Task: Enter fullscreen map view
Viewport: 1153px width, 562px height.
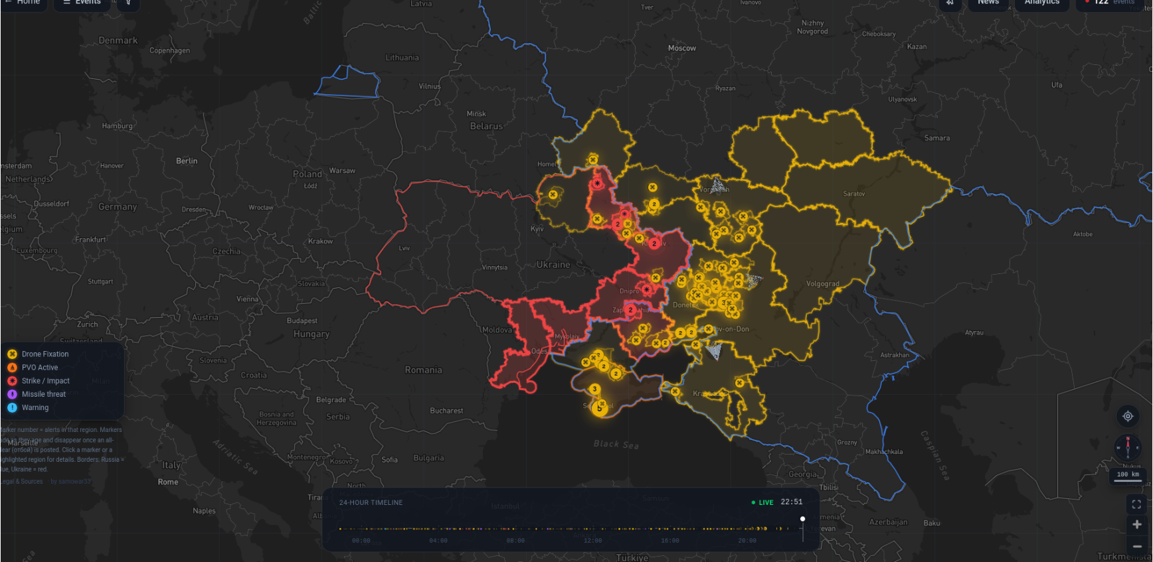Action: tap(1136, 504)
